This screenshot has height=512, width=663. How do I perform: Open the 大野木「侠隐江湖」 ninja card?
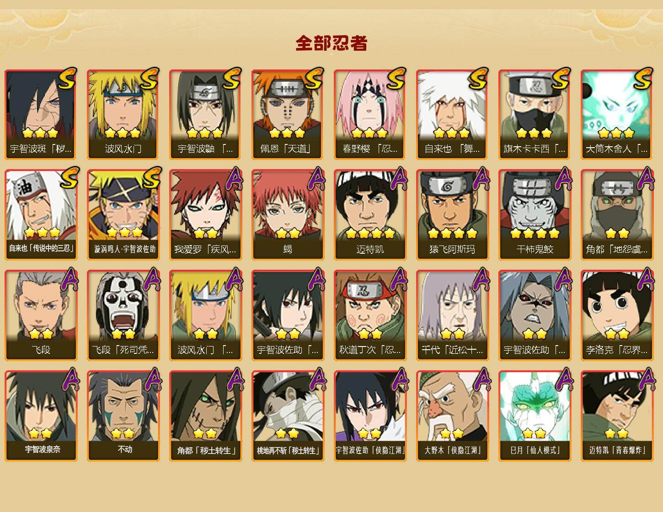point(452,416)
